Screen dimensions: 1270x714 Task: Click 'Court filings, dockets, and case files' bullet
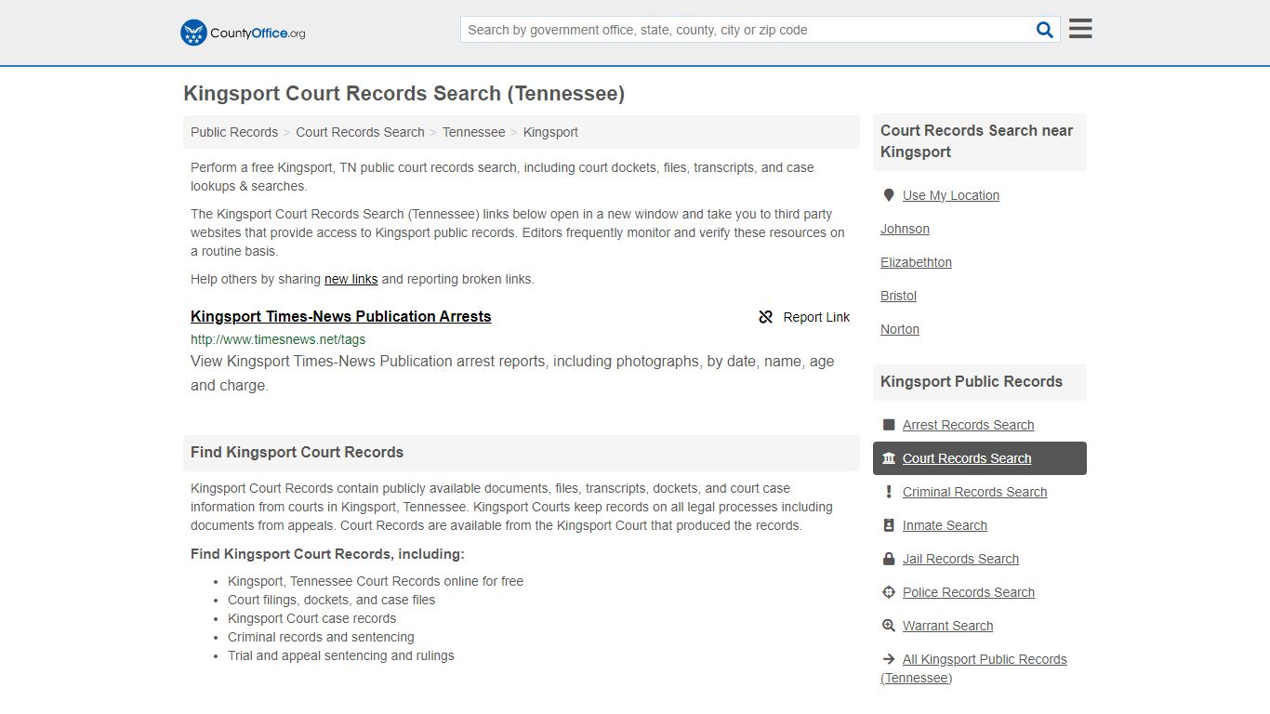pos(331,600)
